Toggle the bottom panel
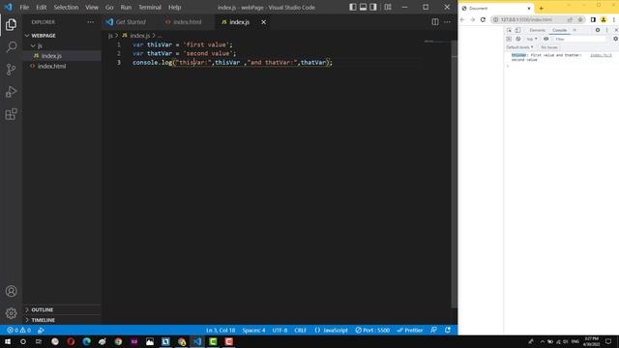The width and height of the screenshot is (619, 348). [363, 7]
